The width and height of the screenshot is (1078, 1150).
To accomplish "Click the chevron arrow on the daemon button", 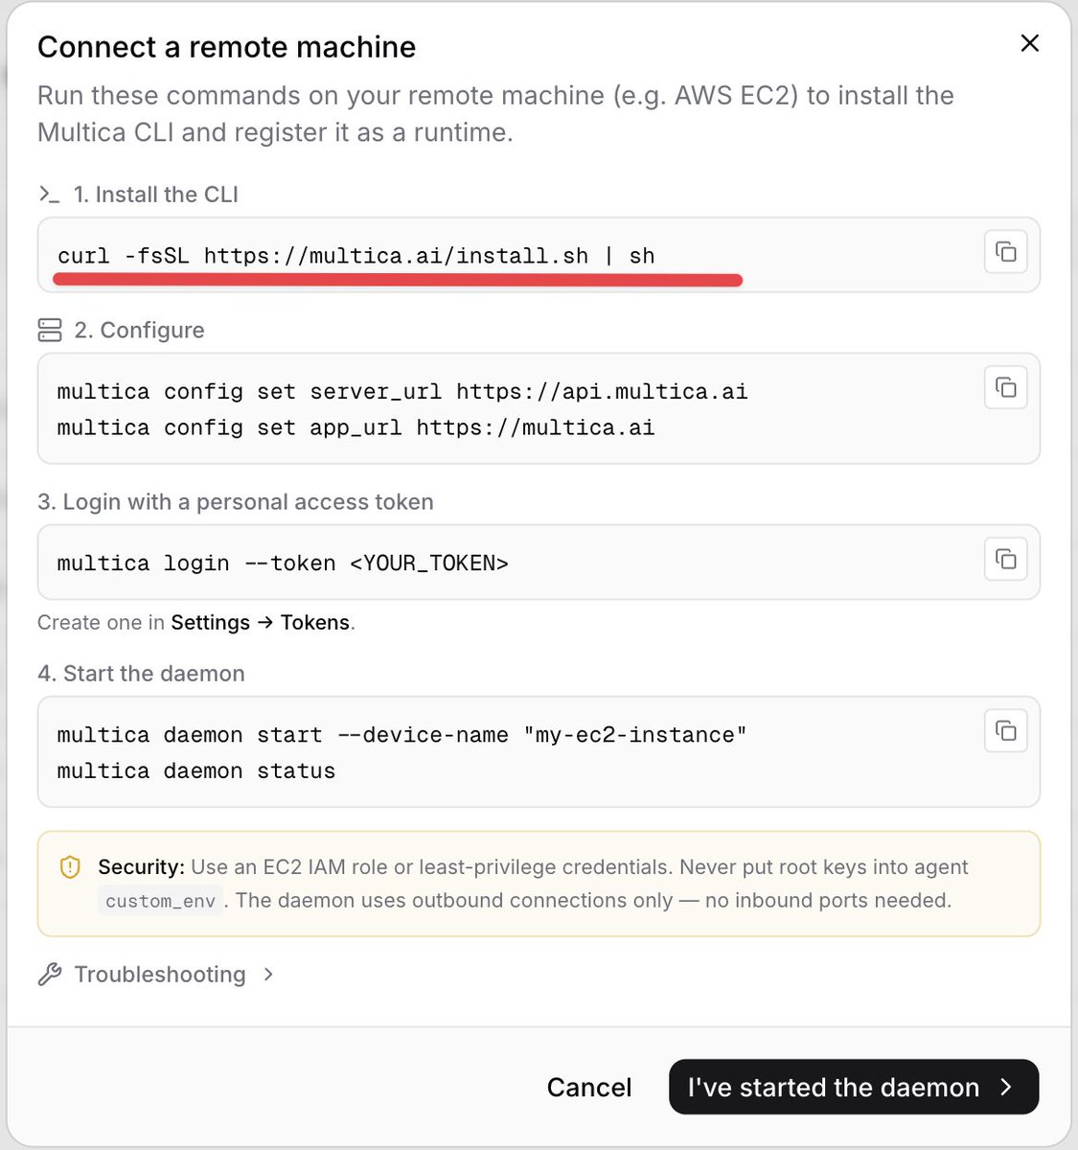I will click(1006, 1087).
